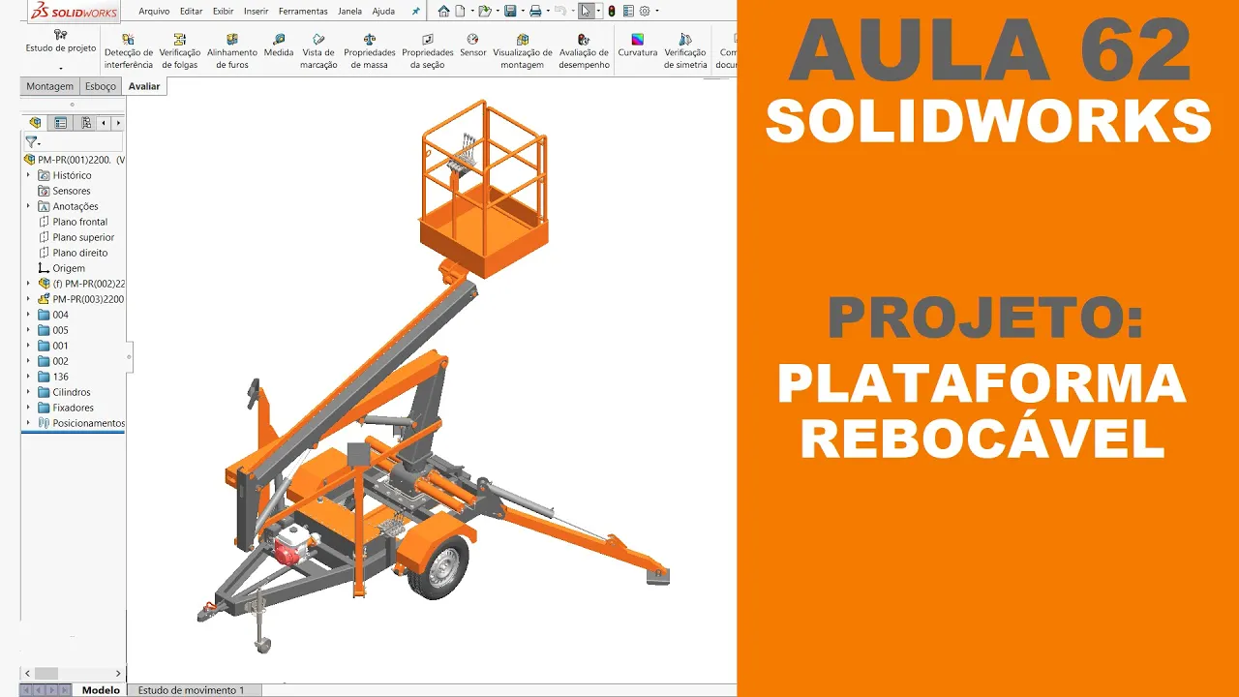Open the dropdown arrow beside New document
The width and height of the screenshot is (1239, 697).
pyautogui.click(x=470, y=12)
